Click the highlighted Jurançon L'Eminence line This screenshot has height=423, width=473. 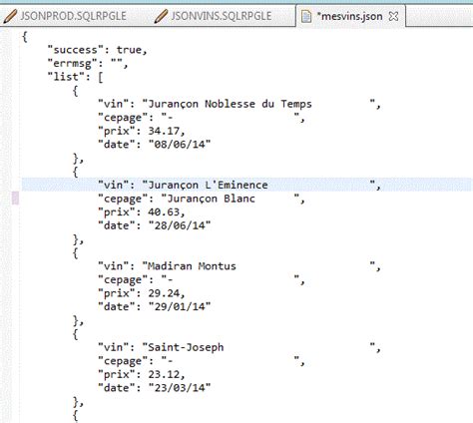point(246,185)
